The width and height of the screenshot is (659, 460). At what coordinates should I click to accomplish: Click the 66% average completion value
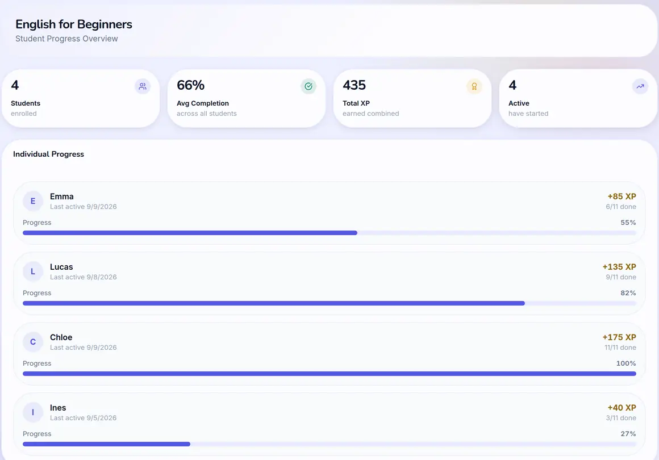pos(190,85)
